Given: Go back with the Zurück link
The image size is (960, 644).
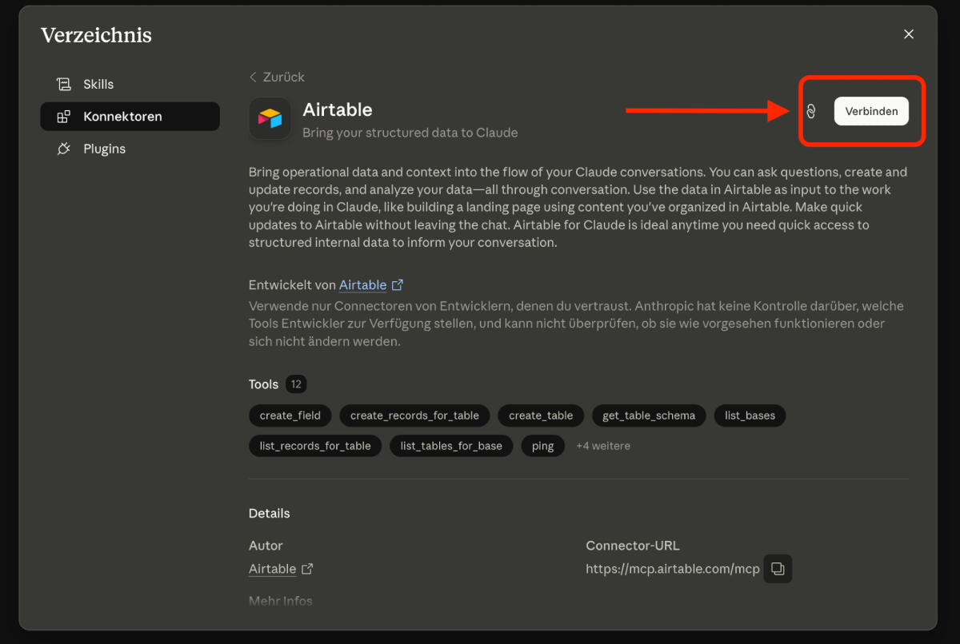Looking at the screenshot, I should pos(277,77).
